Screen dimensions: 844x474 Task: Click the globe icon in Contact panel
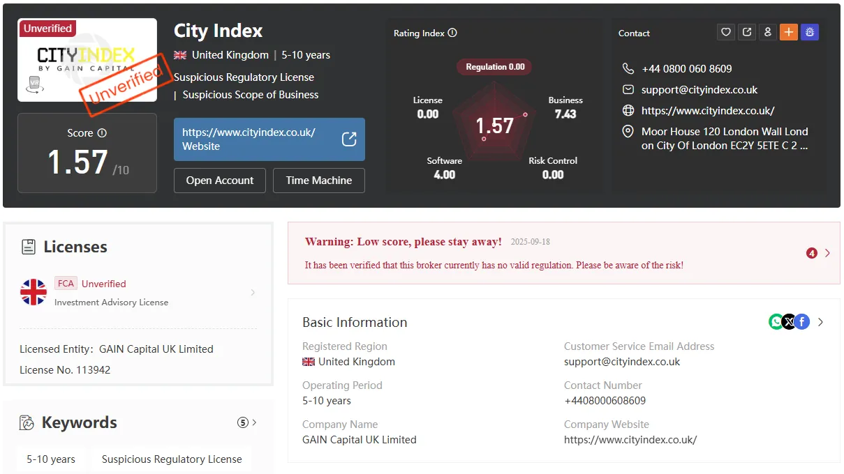point(628,110)
